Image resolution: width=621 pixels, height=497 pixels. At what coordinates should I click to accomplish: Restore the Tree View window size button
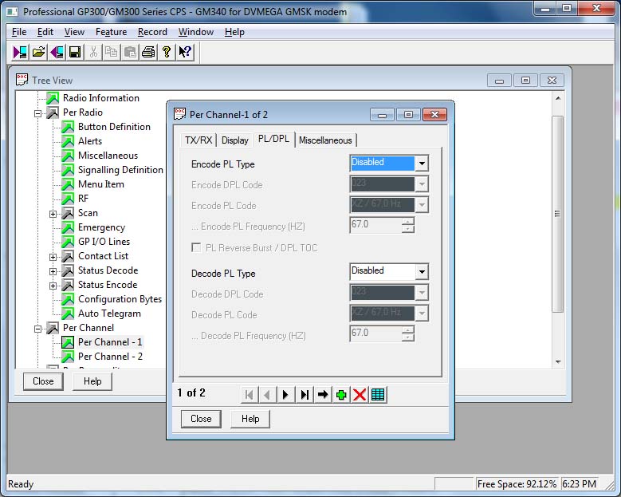pyautogui.click(x=525, y=81)
